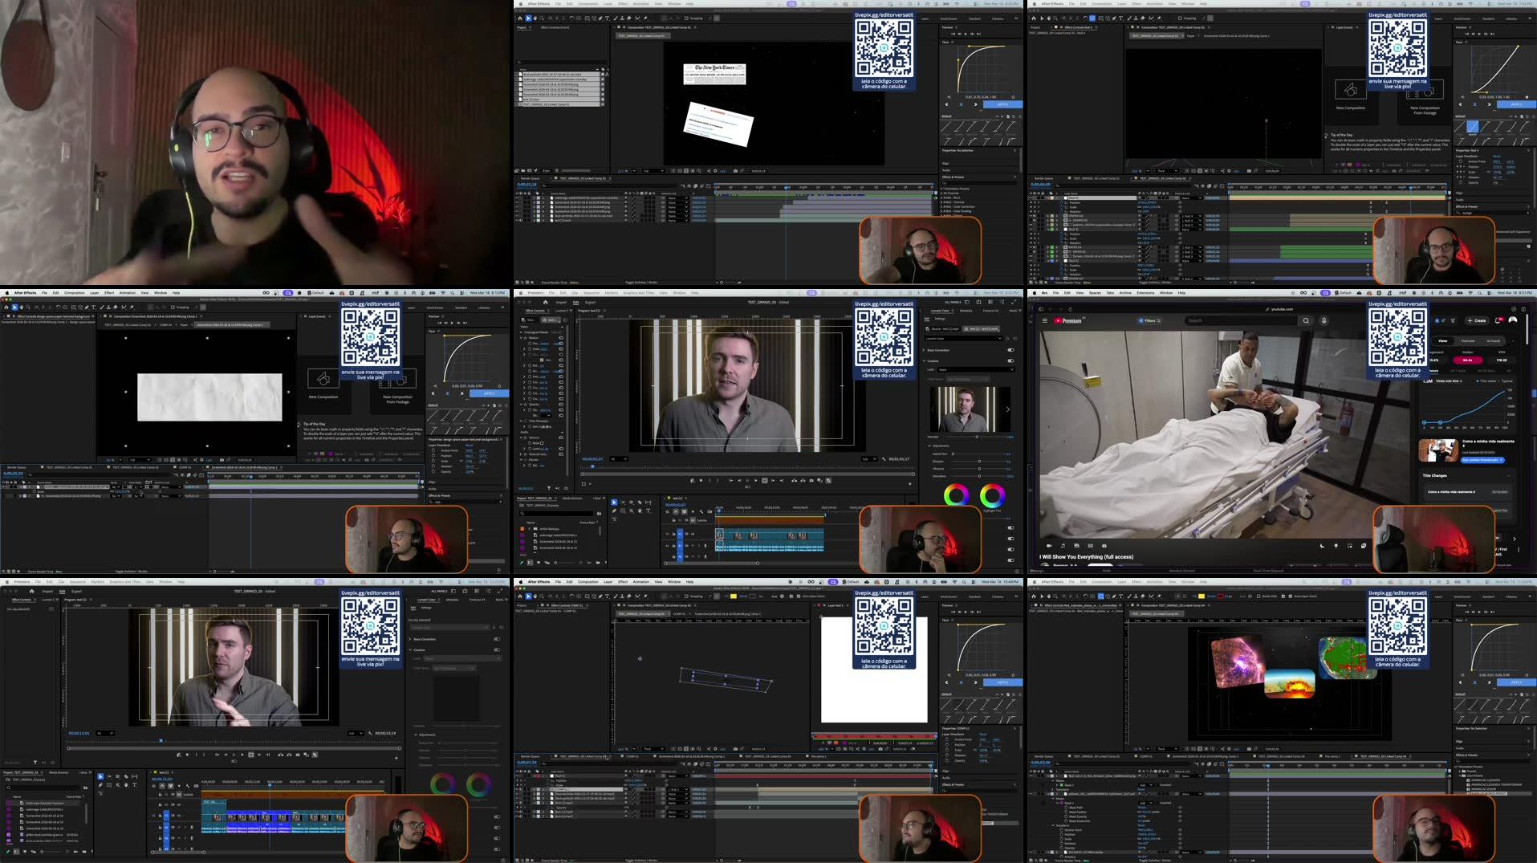1537x863 pixels.
Task: Click the Zoom tool in the After Effects toolbar
Action: (542, 18)
